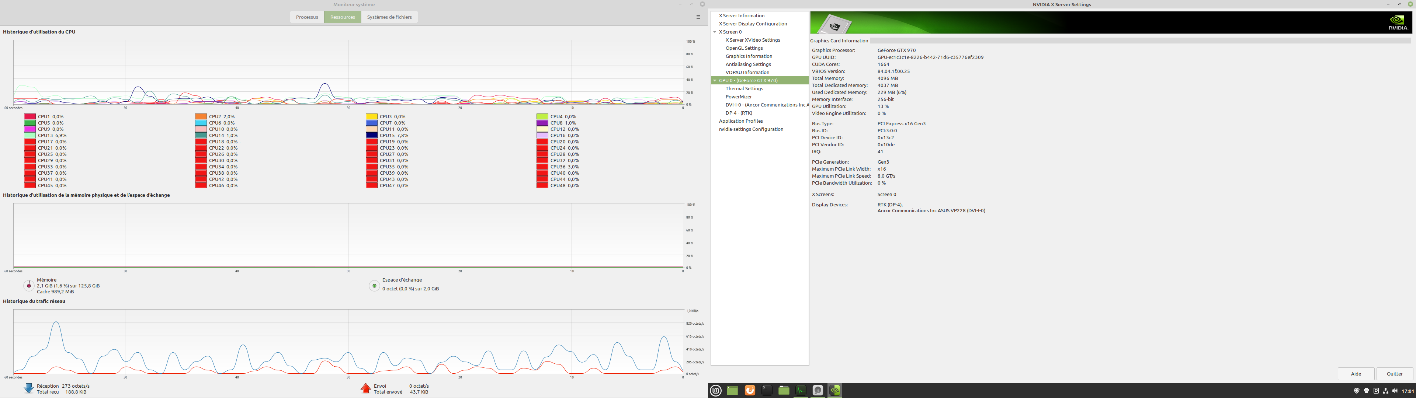This screenshot has height=398, width=1416.
Task: Open the terminal from the taskbar
Action: coord(767,390)
